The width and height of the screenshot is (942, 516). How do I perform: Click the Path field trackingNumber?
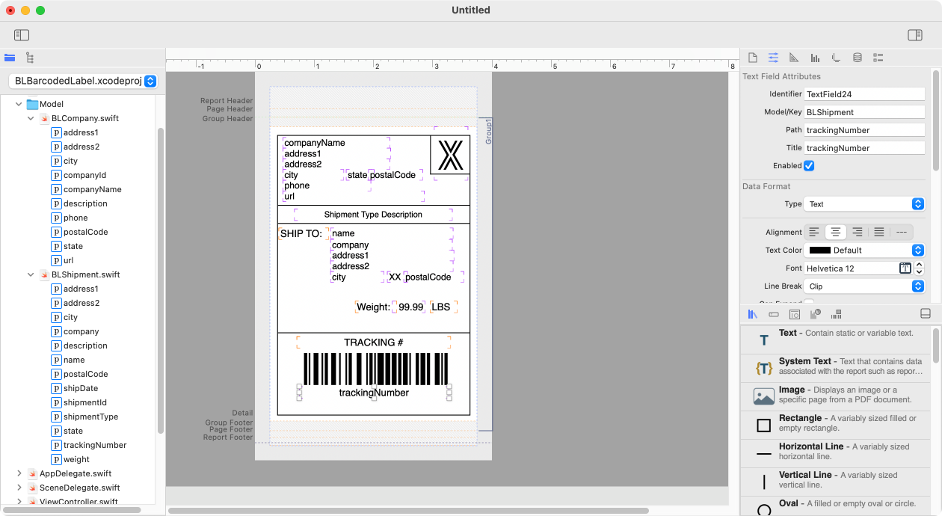(864, 130)
